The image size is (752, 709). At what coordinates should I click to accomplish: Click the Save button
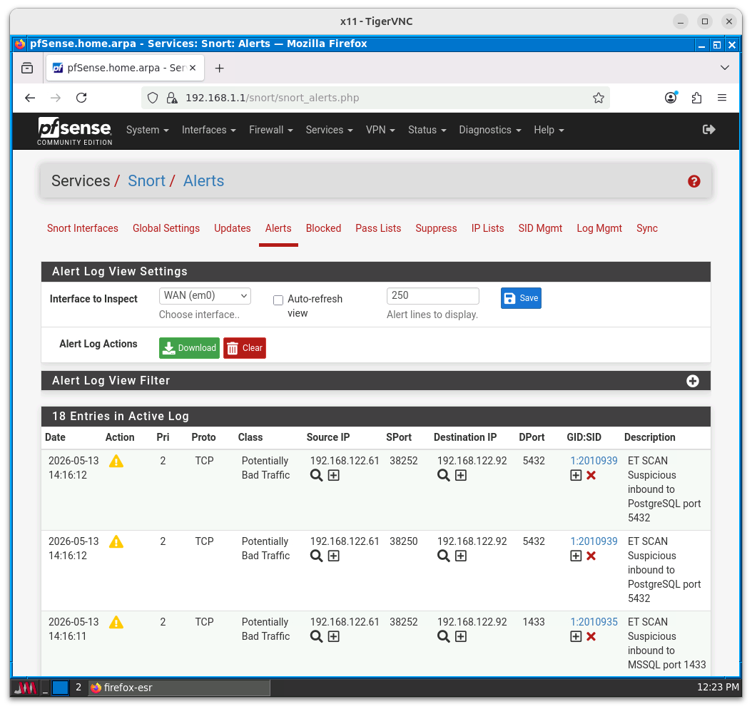521,298
